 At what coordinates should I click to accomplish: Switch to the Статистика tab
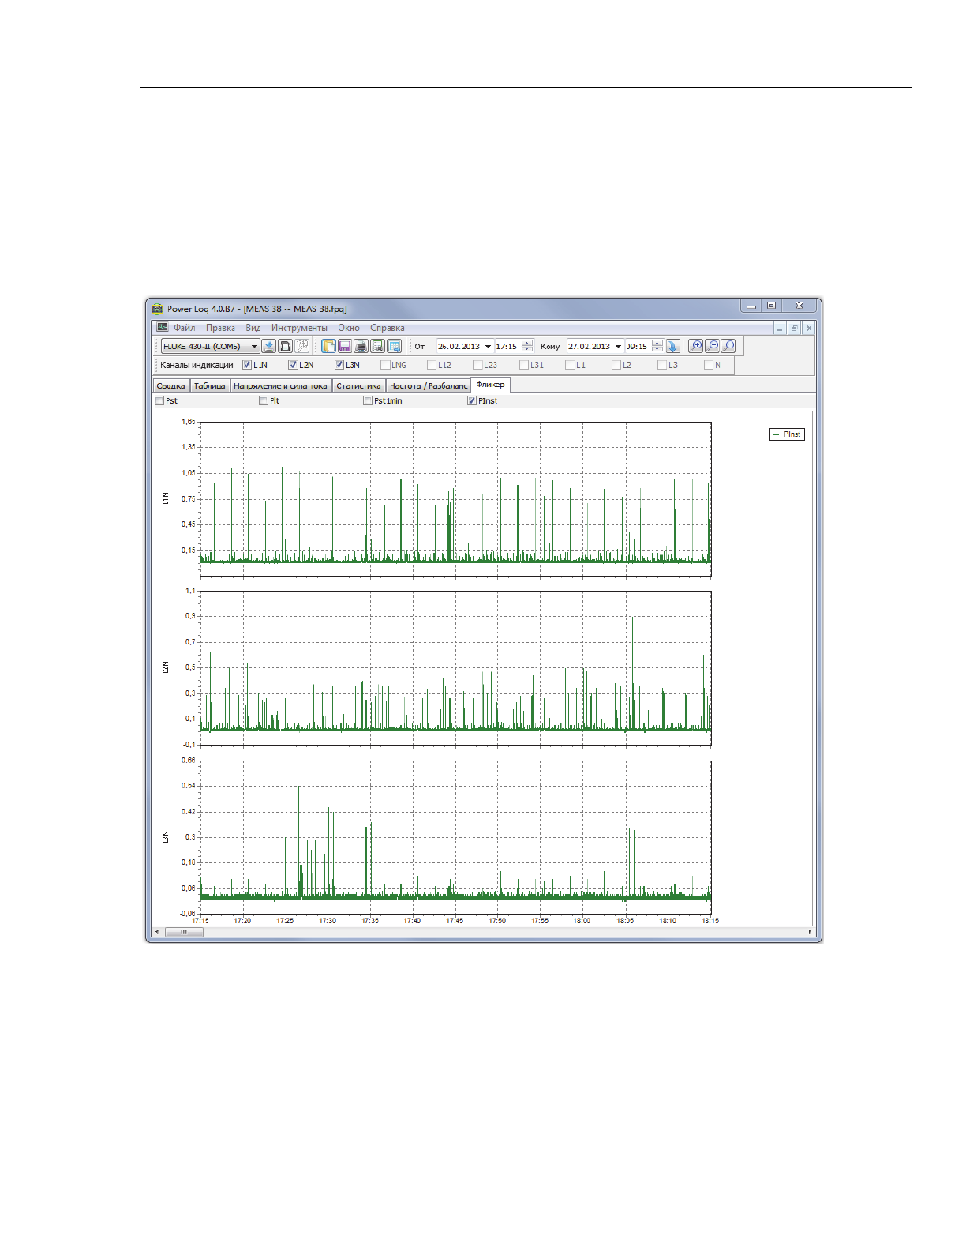click(358, 385)
